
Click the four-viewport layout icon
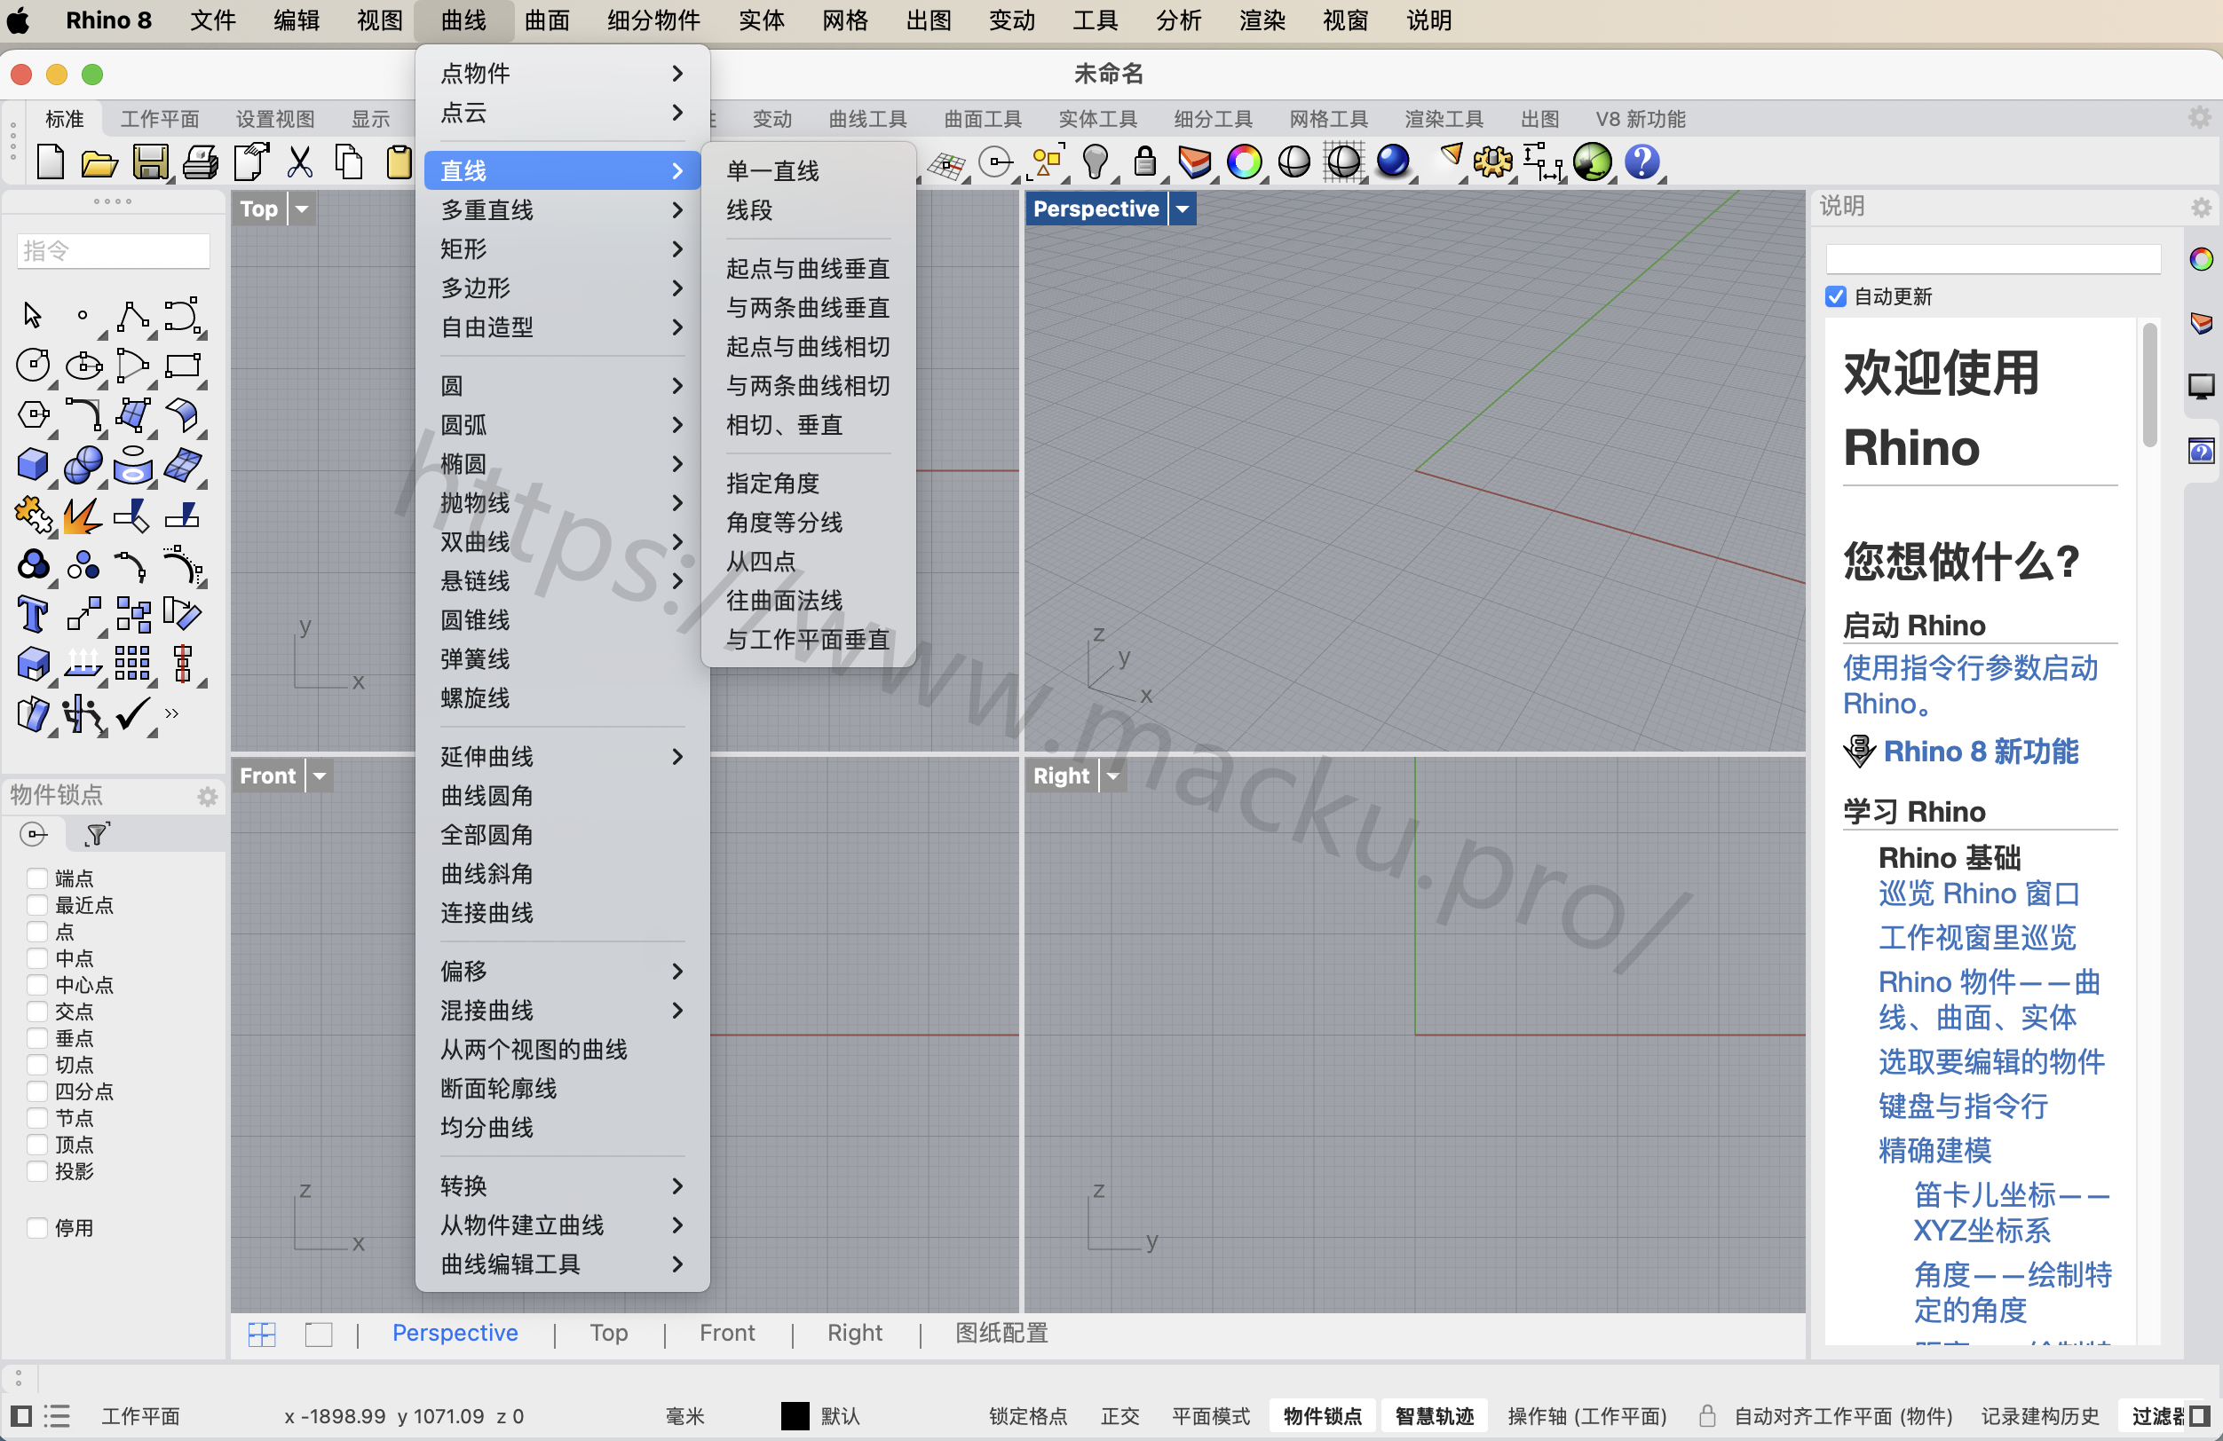tap(263, 1334)
